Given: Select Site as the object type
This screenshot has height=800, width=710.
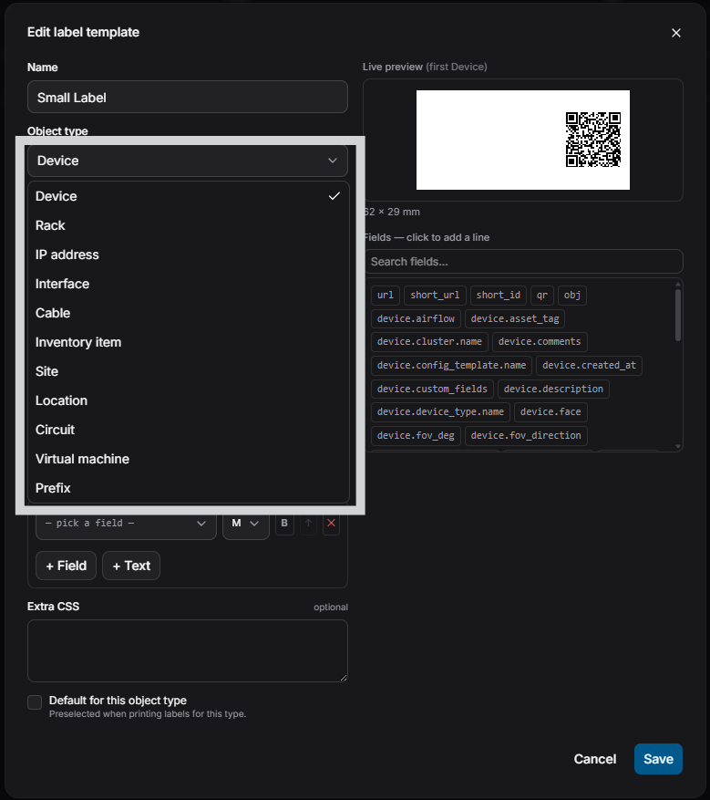Looking at the screenshot, I should (x=188, y=371).
